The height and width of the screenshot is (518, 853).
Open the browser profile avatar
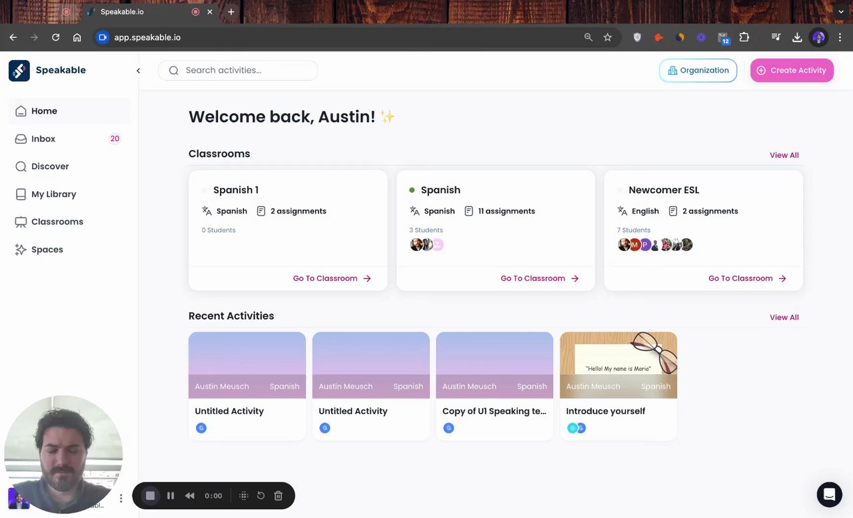819,37
